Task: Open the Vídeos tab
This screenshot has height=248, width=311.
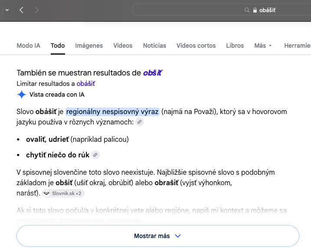Action: click(123, 46)
